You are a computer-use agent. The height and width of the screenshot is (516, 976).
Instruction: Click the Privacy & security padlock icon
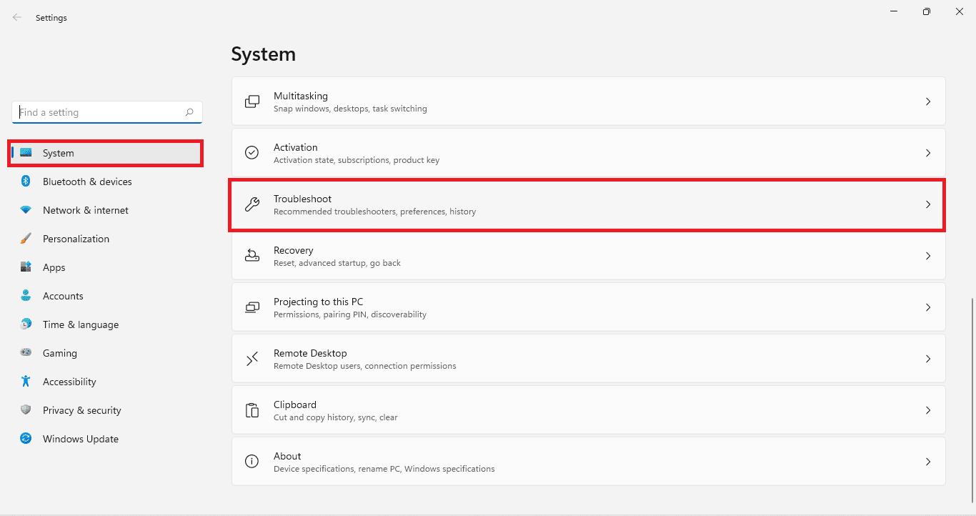click(26, 410)
